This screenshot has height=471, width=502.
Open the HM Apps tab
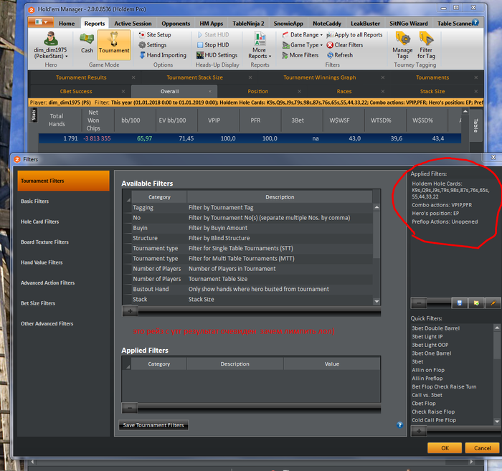[x=212, y=24]
